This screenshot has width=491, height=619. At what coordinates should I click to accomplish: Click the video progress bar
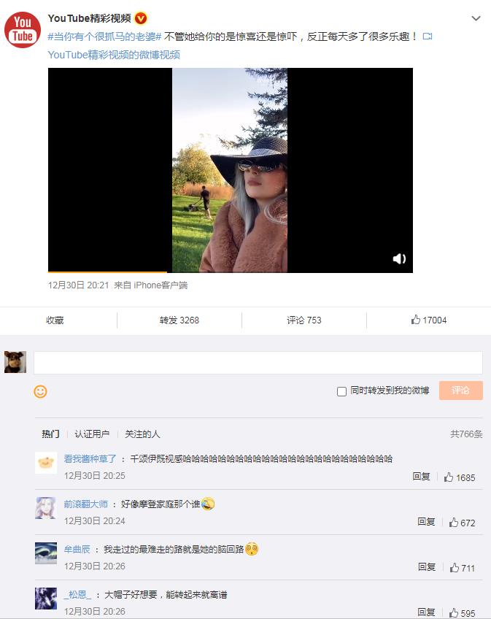click(x=231, y=272)
